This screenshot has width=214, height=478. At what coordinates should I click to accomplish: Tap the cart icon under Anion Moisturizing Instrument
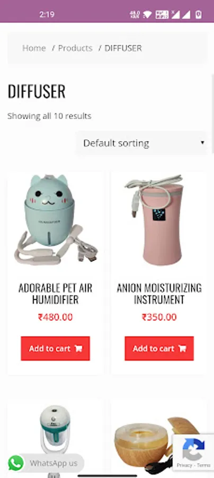tap(182, 348)
